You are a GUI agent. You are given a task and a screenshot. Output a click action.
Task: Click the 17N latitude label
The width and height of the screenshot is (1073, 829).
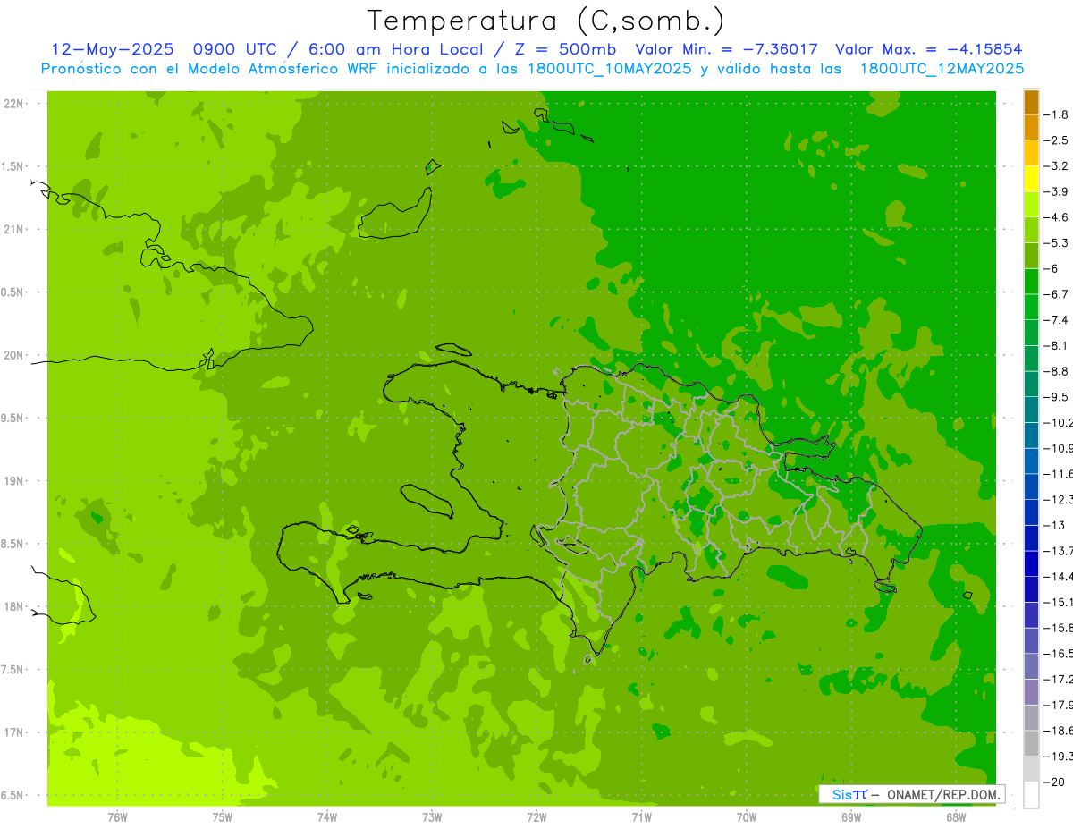point(13,732)
